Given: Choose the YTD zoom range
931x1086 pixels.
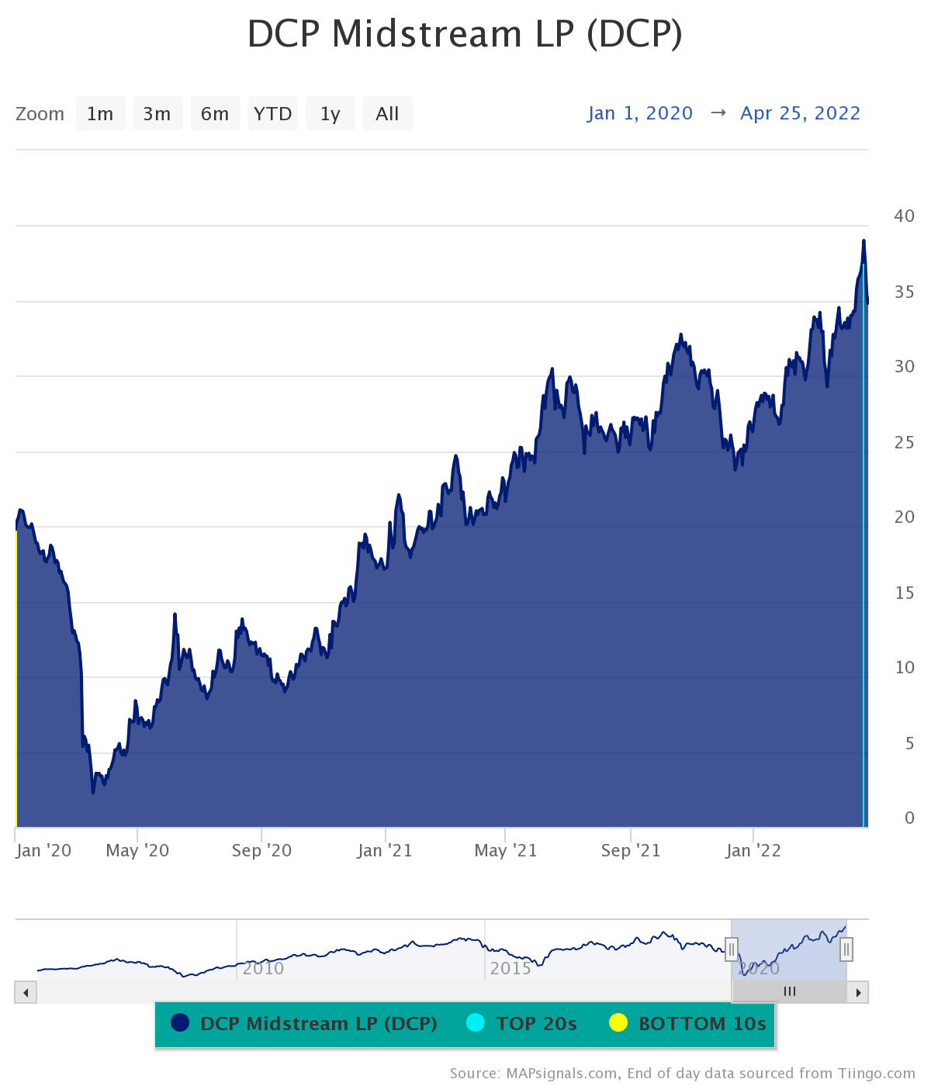Looking at the screenshot, I should (x=273, y=114).
